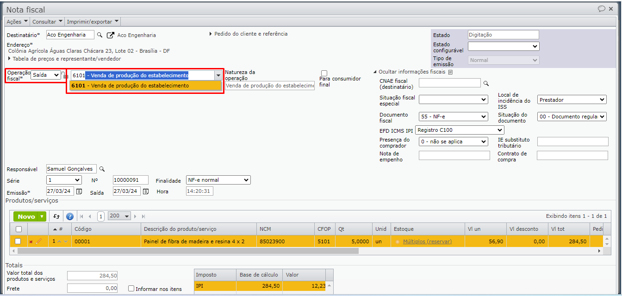This screenshot has height=296, width=622.
Task: Search for a Destinatário with the magnifier
Action: click(x=100, y=35)
